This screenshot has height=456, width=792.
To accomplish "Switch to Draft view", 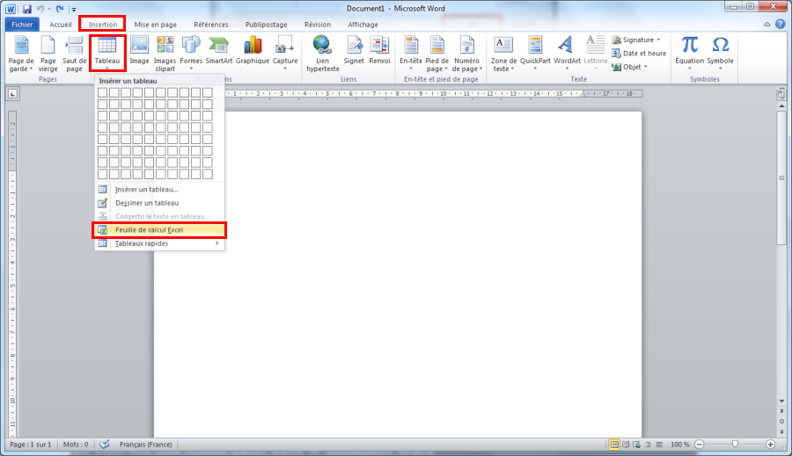I will (x=659, y=445).
